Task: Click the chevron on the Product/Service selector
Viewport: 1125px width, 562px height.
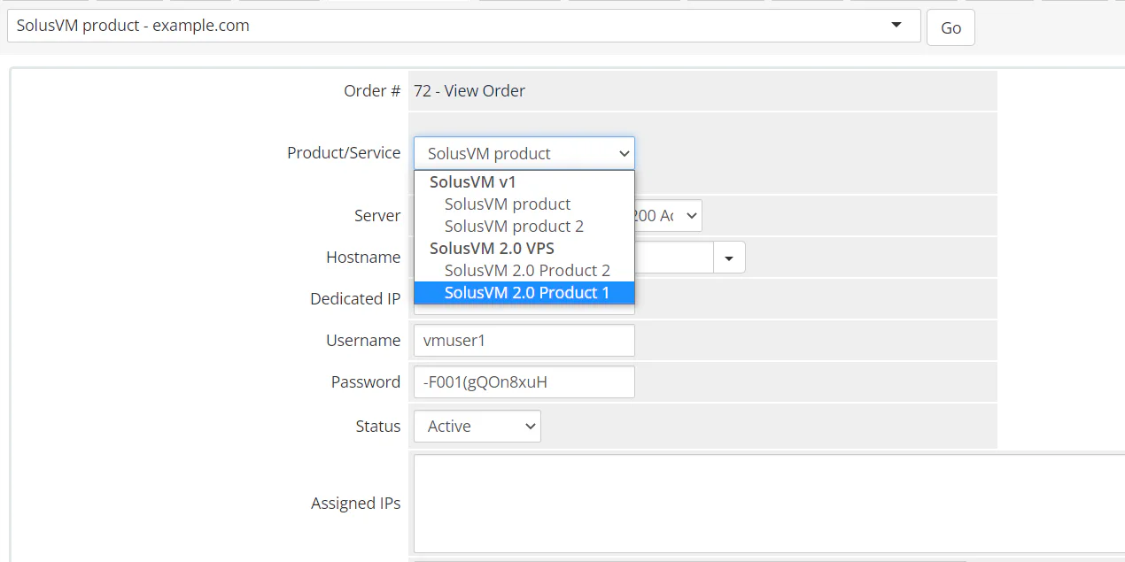Action: tap(624, 153)
